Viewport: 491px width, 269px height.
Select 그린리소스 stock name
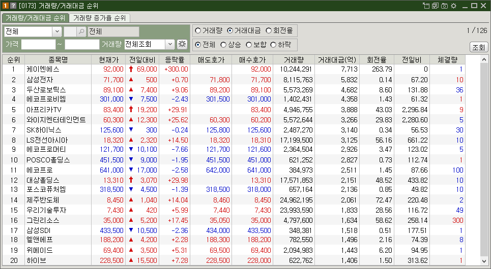pyautogui.click(x=43, y=220)
